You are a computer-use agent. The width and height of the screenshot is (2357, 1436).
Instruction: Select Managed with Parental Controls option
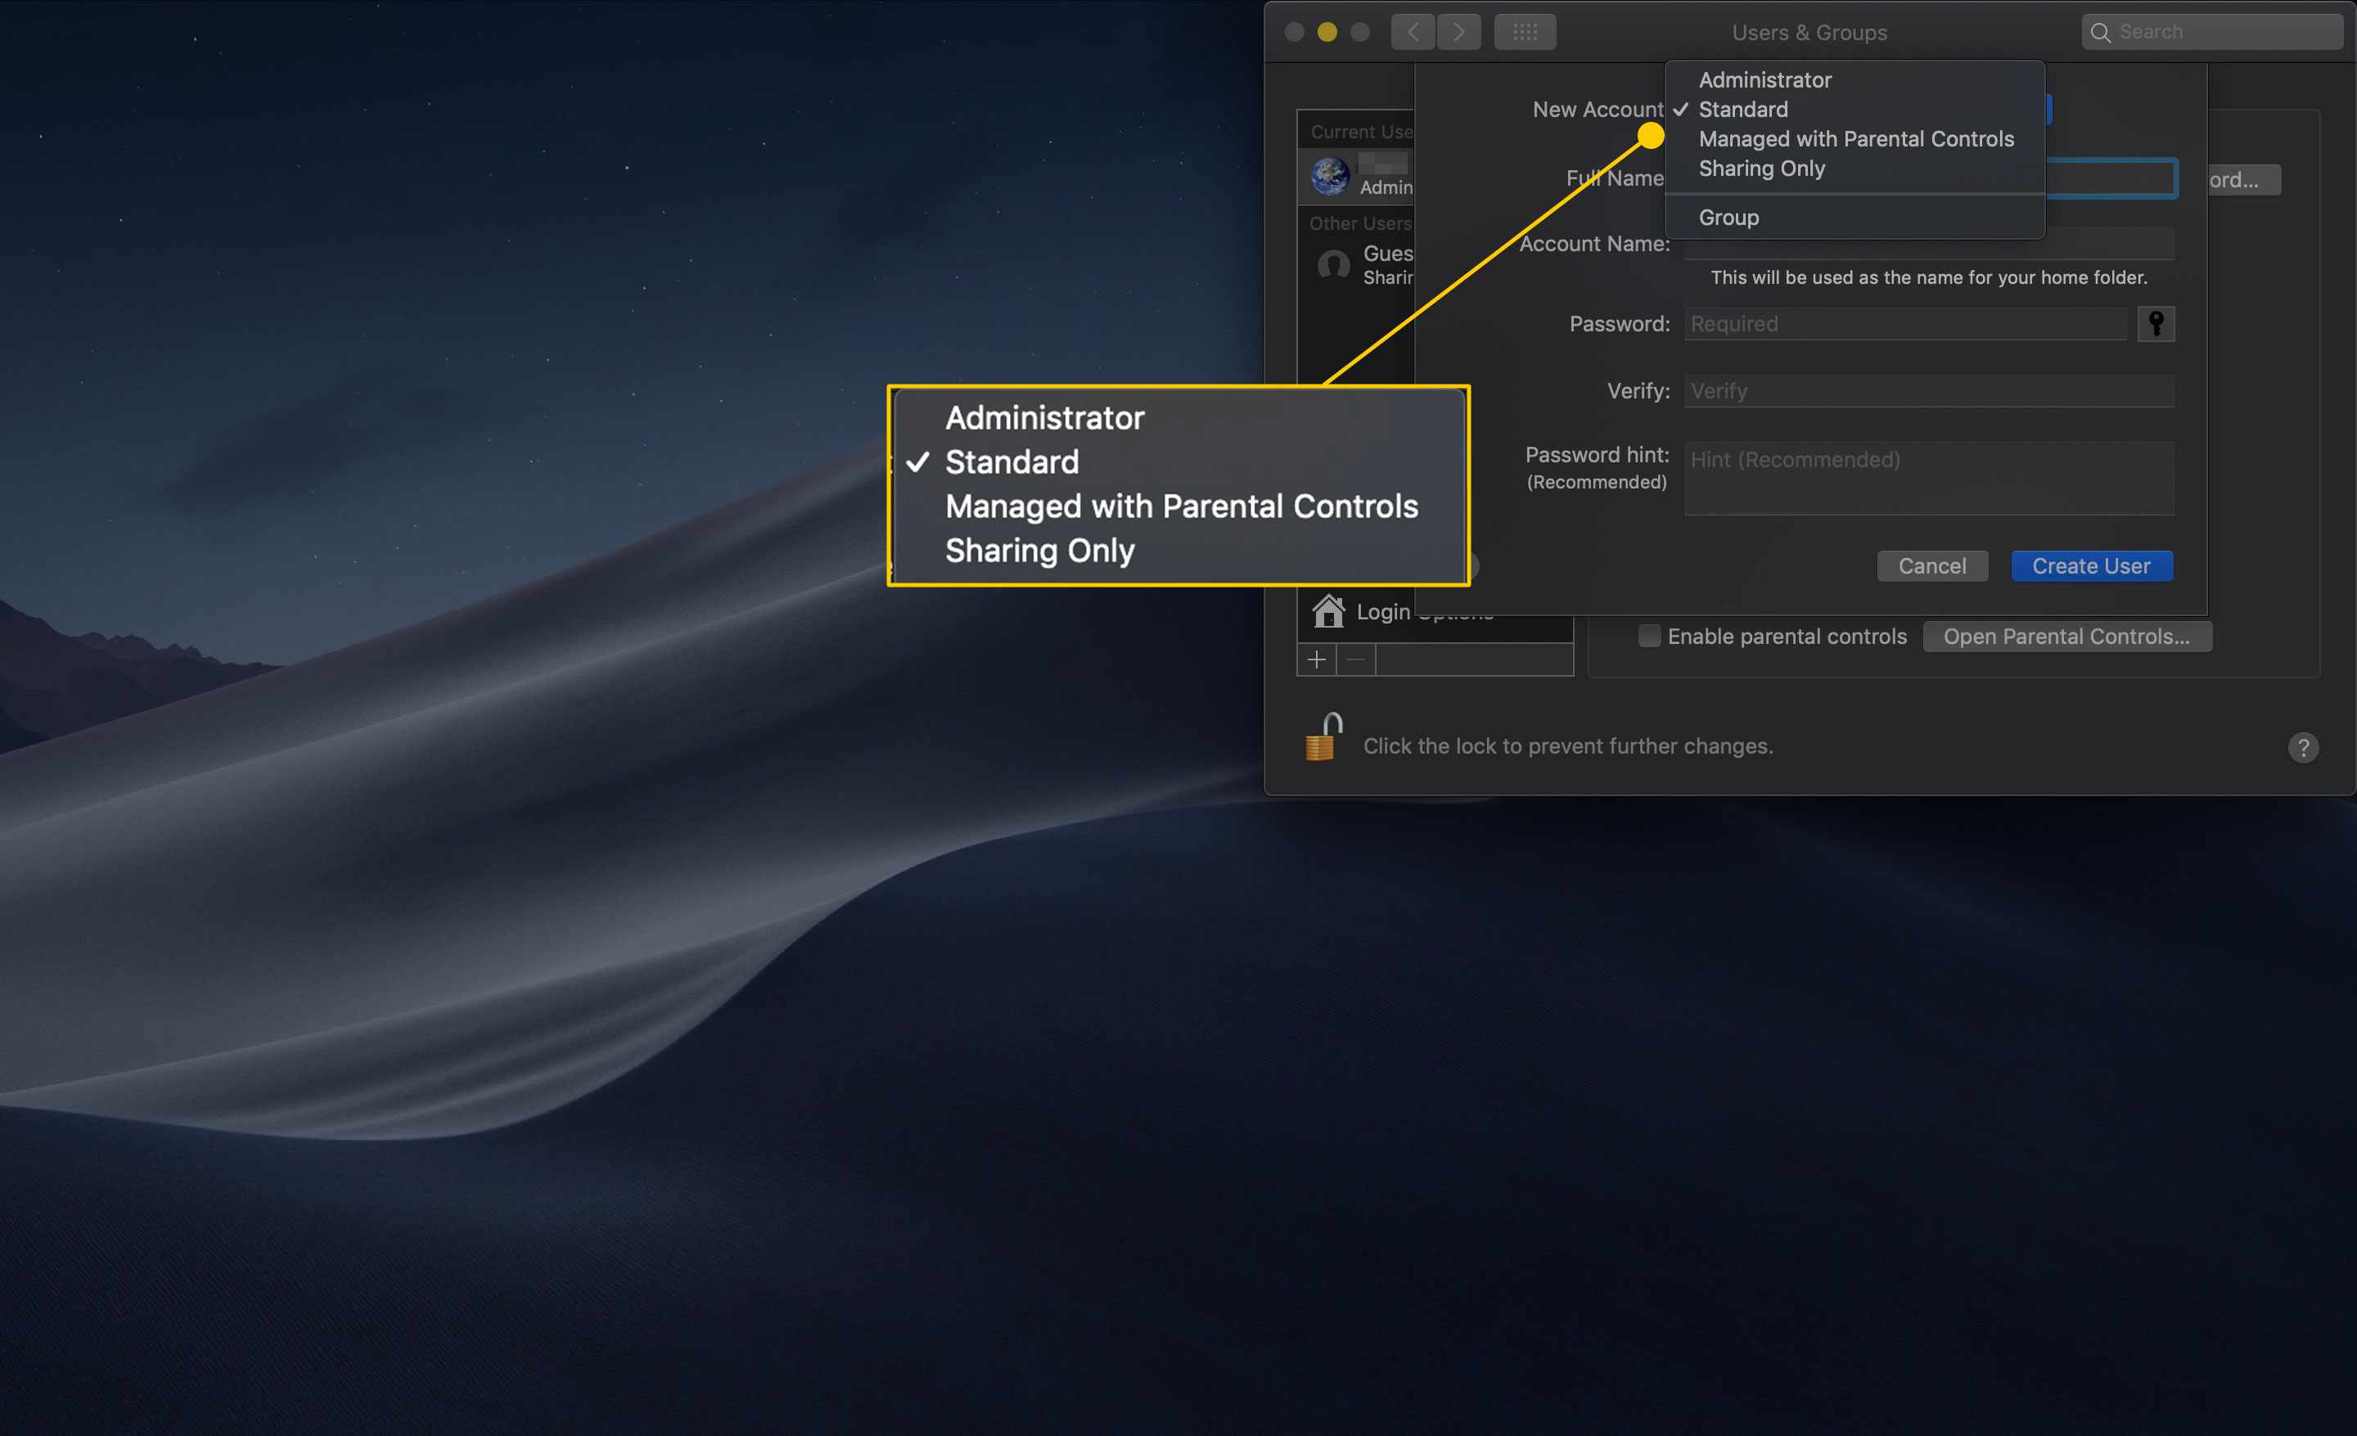(x=1855, y=140)
